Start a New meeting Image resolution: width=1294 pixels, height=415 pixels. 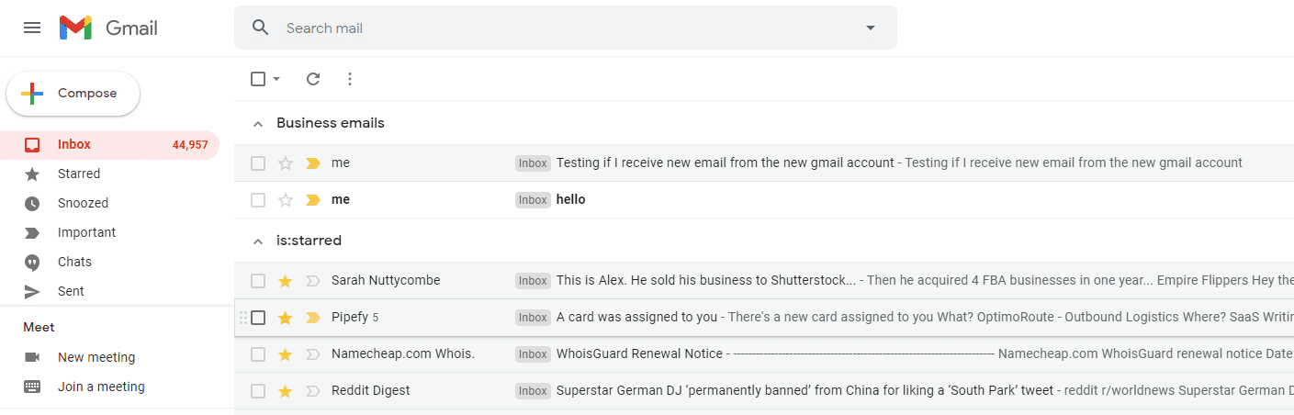(96, 357)
